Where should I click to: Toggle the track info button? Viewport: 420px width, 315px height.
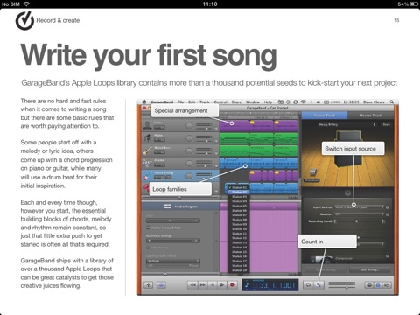point(378,285)
